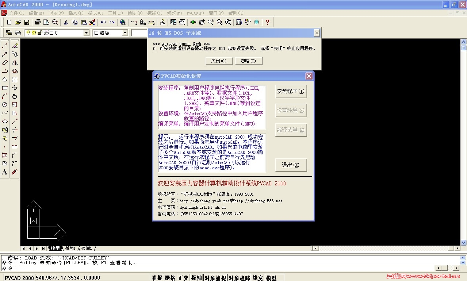Jump to first layout tab arrow

[x=23, y=249]
